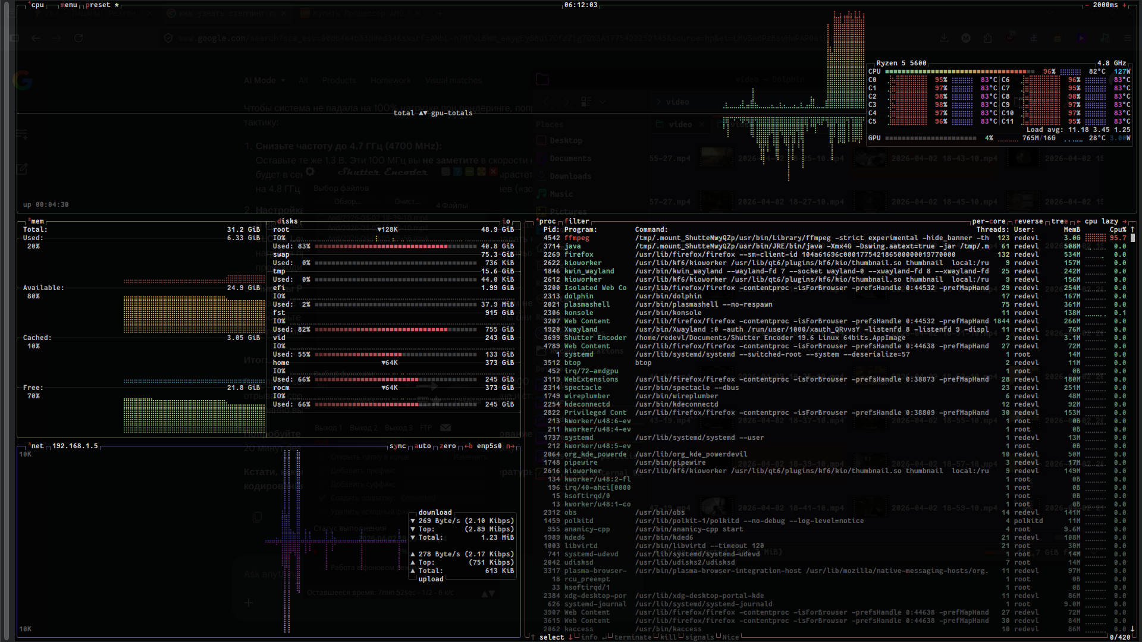Click the zero option in net box

pos(447,446)
